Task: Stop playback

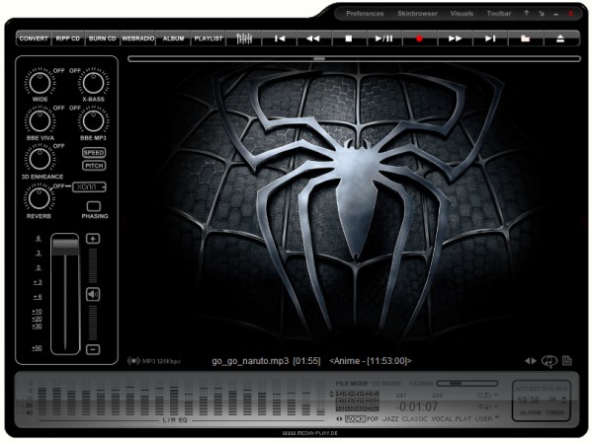Action: tap(349, 38)
